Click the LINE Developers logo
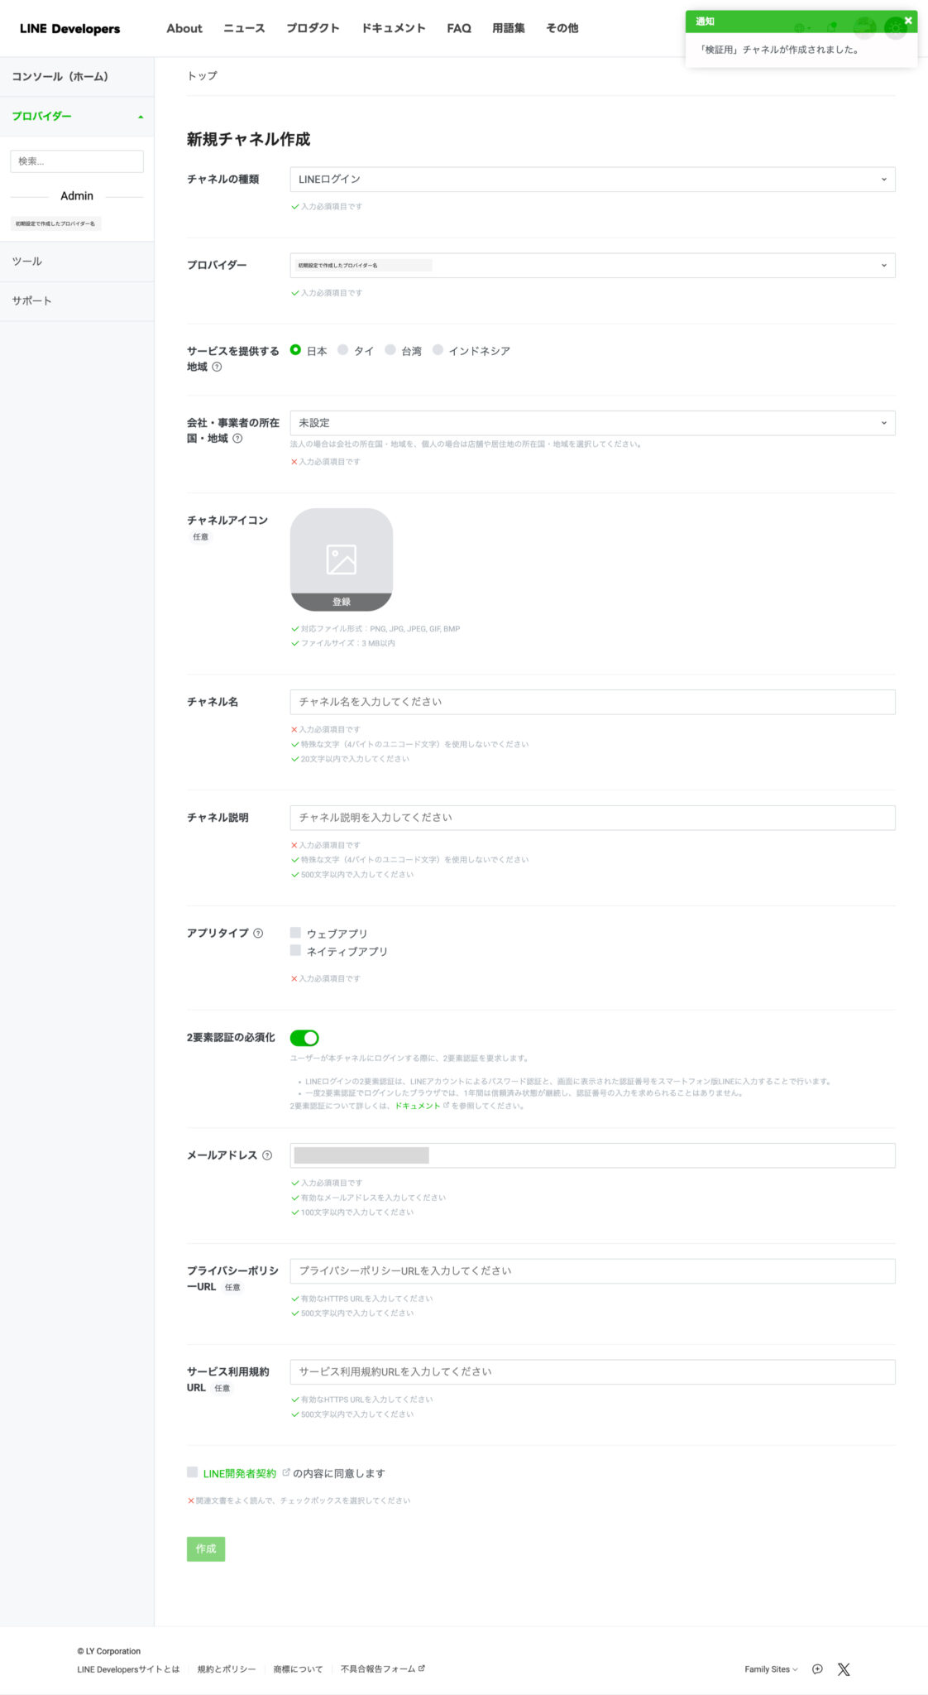Image resolution: width=928 pixels, height=1695 pixels. [70, 28]
